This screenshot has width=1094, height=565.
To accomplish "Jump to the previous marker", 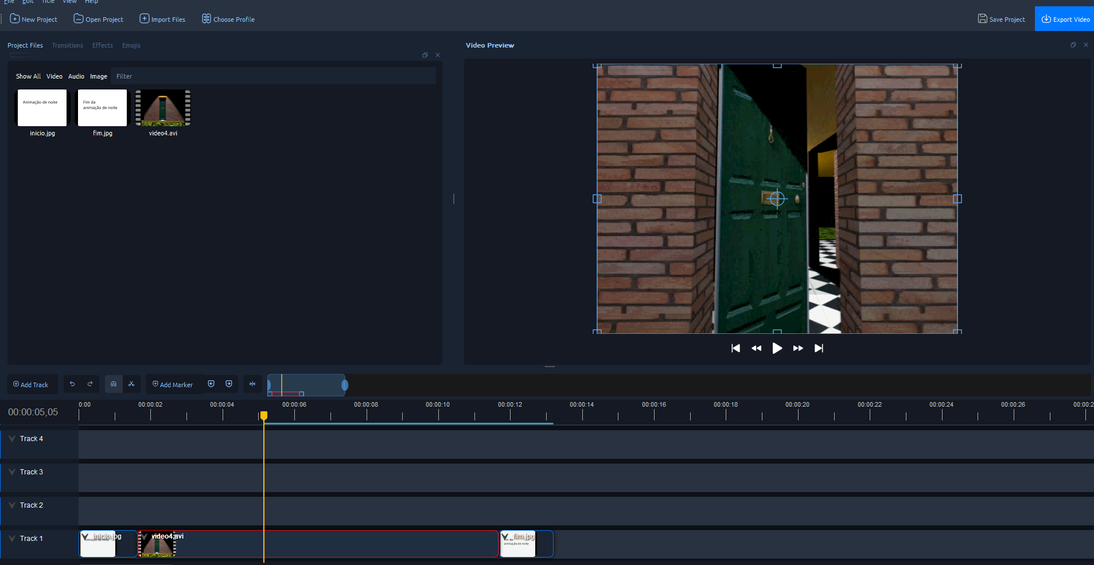I will tap(211, 384).
